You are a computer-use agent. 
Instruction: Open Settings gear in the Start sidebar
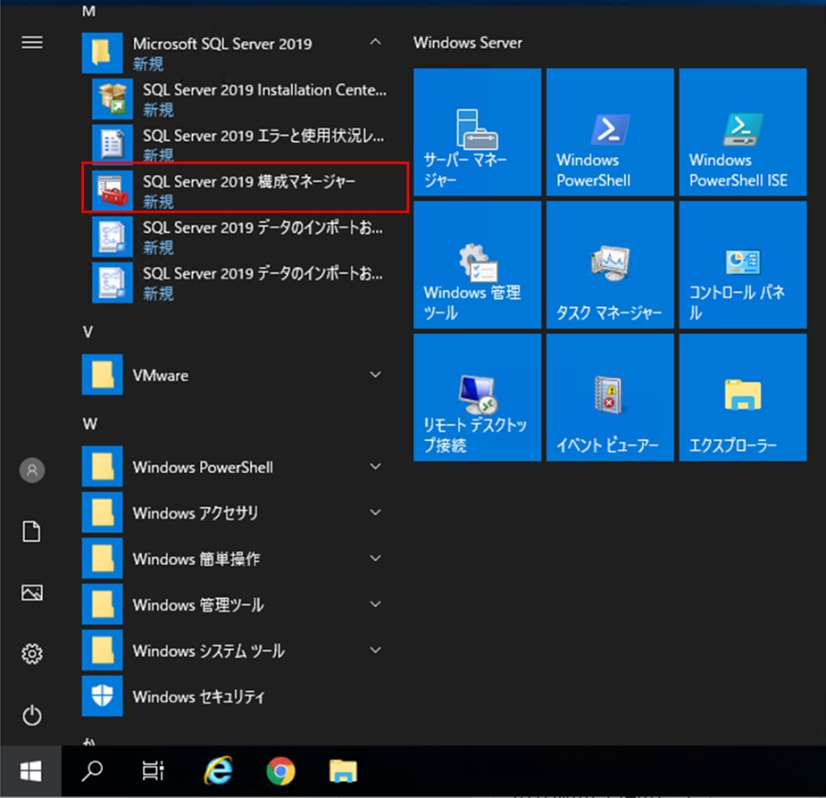point(32,654)
